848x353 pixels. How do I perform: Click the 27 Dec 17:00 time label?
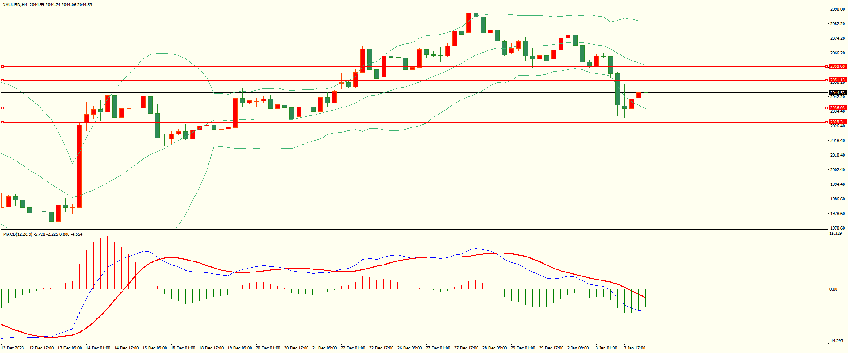pyautogui.click(x=466, y=348)
